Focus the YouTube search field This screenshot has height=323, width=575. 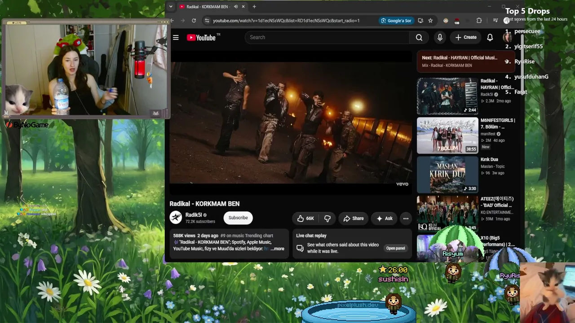[327, 37]
